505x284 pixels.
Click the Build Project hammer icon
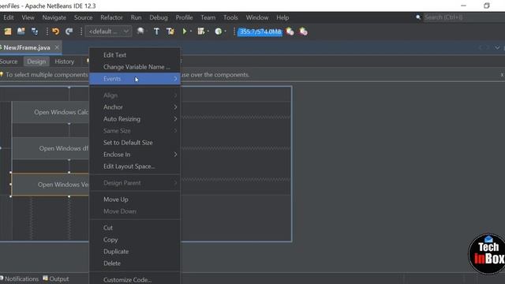coord(156,32)
